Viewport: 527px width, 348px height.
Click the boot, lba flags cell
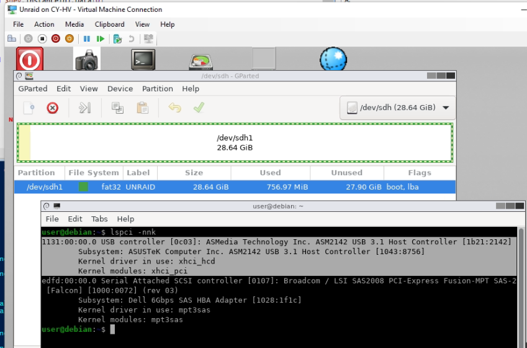tap(402, 187)
